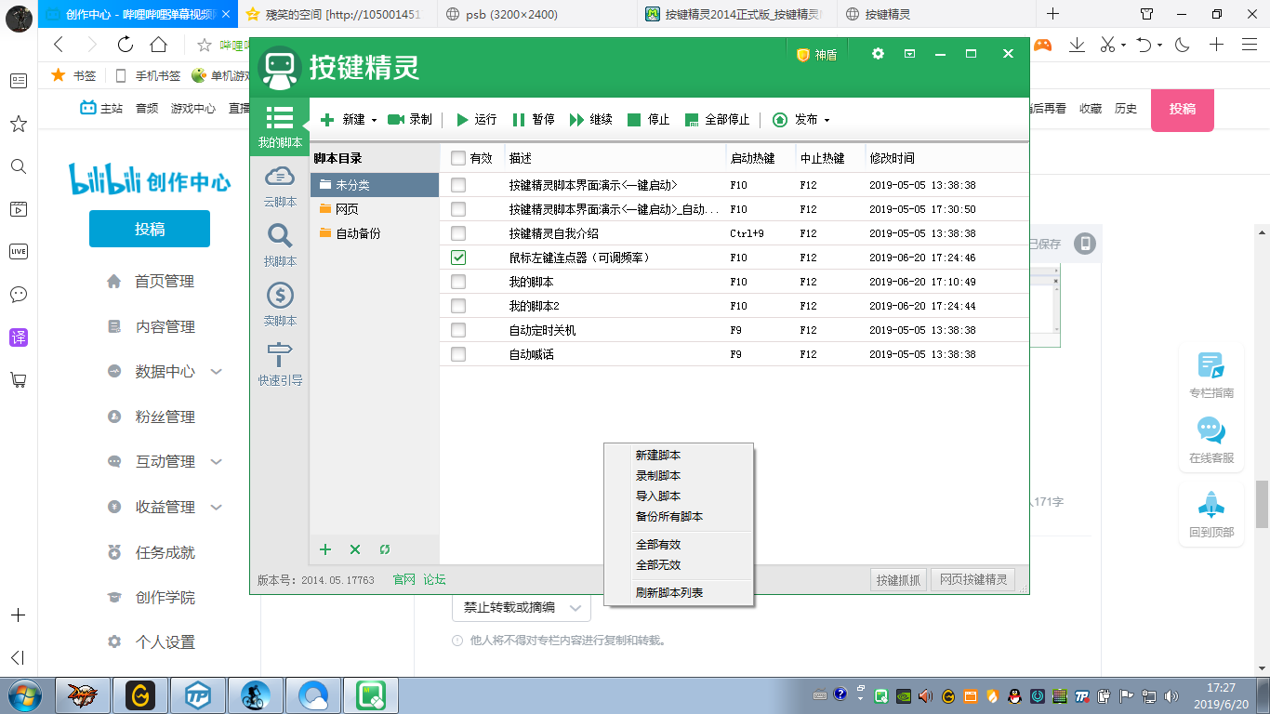The width and height of the screenshot is (1270, 714).
Task: Click blue 投稿 button in bilibili sidebar
Action: [150, 229]
